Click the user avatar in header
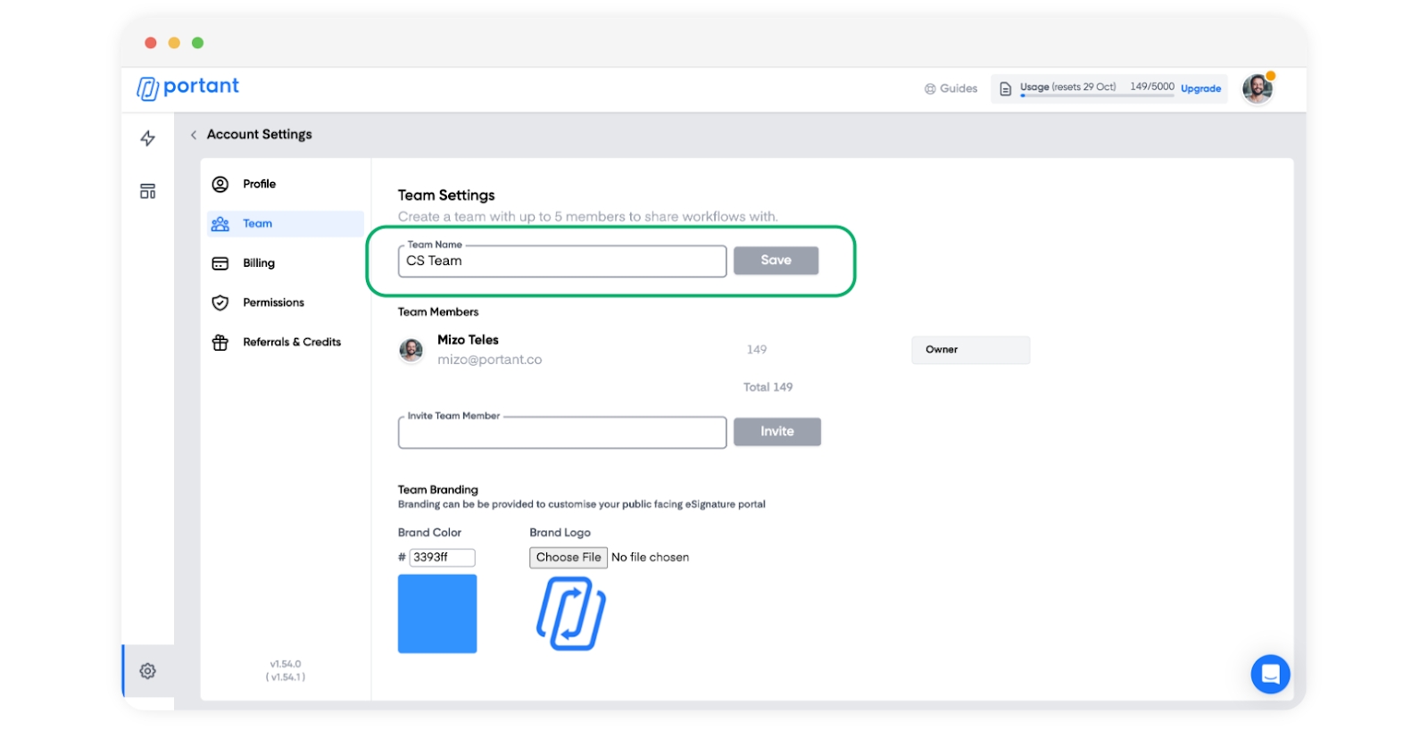This screenshot has width=1428, height=730. click(x=1258, y=88)
